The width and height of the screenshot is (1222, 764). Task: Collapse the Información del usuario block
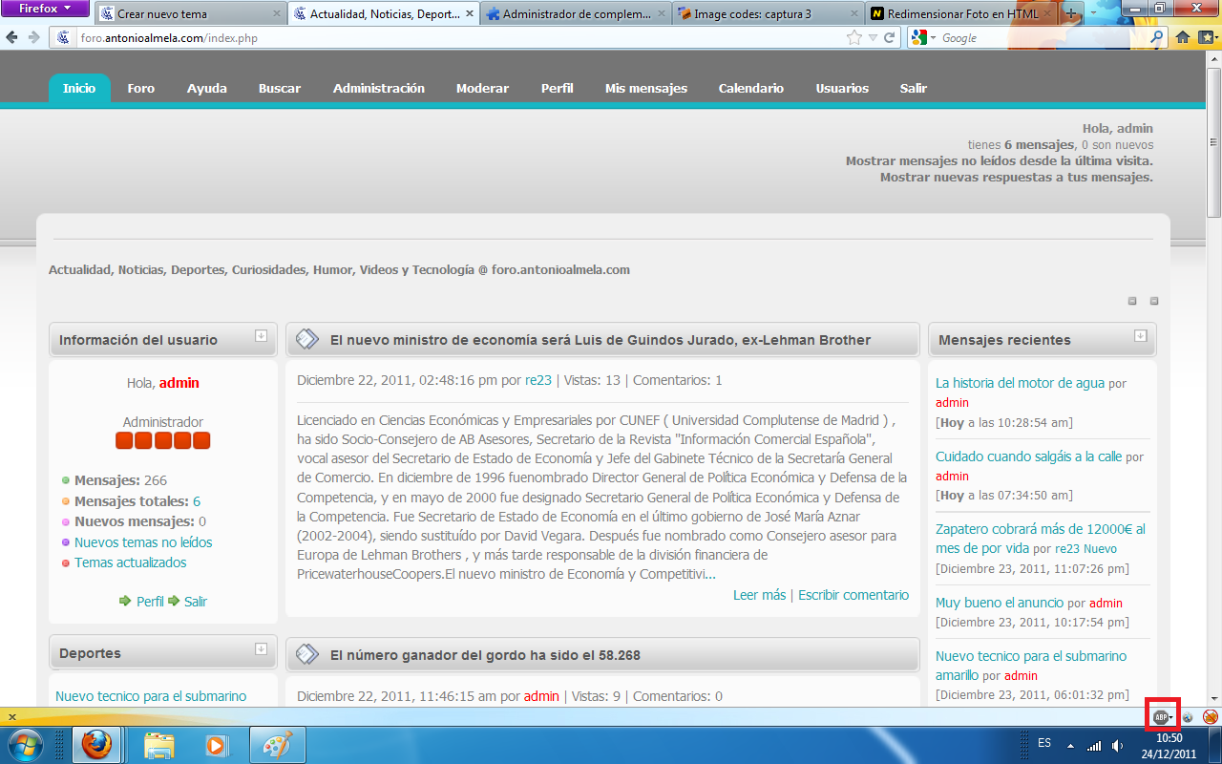(x=261, y=335)
